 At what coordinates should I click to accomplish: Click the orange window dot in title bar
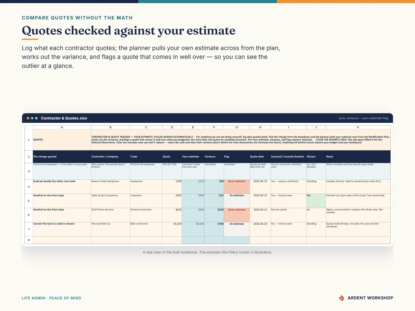[28, 118]
